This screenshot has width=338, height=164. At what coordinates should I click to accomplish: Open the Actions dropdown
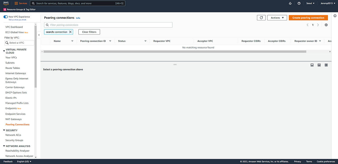pos(277,18)
